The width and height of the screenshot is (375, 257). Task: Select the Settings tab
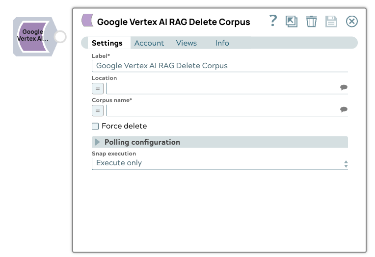(x=107, y=43)
